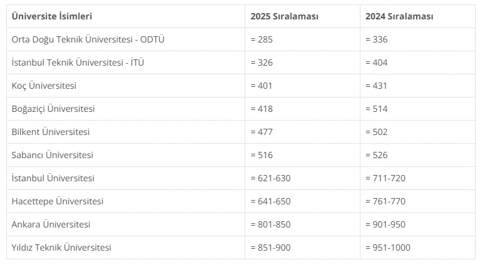Click the Koç Üniversitesi row name
Viewport: 480px width, 265px height.
point(44,86)
